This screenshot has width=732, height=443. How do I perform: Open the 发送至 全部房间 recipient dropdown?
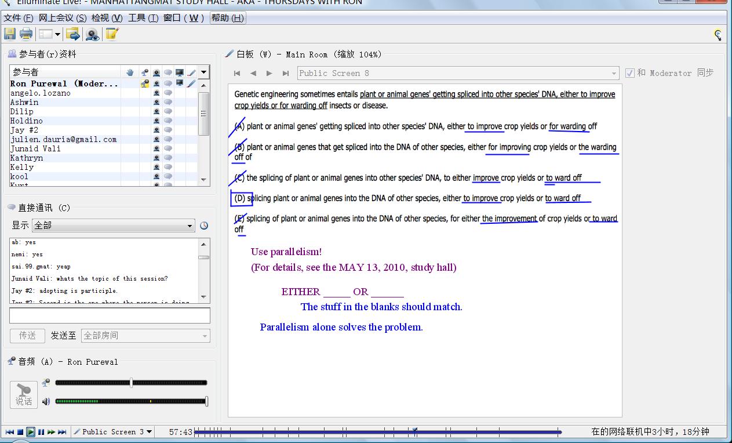(x=145, y=335)
